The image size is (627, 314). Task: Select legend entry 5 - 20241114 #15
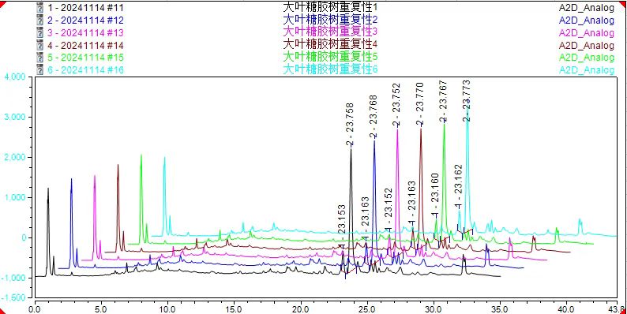(x=85, y=57)
